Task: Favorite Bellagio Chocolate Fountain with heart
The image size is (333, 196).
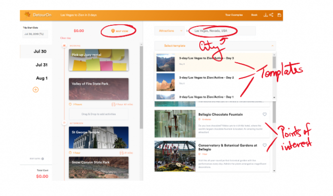Action: click(x=265, y=114)
